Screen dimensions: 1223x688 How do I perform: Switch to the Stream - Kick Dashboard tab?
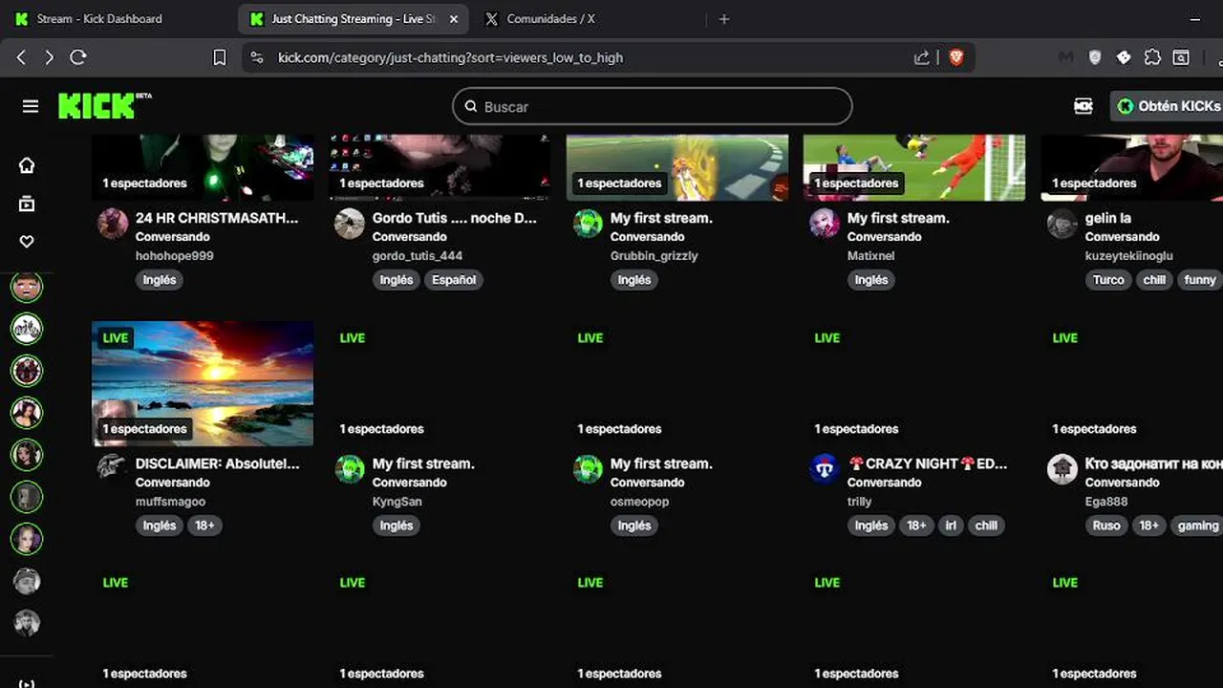[99, 18]
